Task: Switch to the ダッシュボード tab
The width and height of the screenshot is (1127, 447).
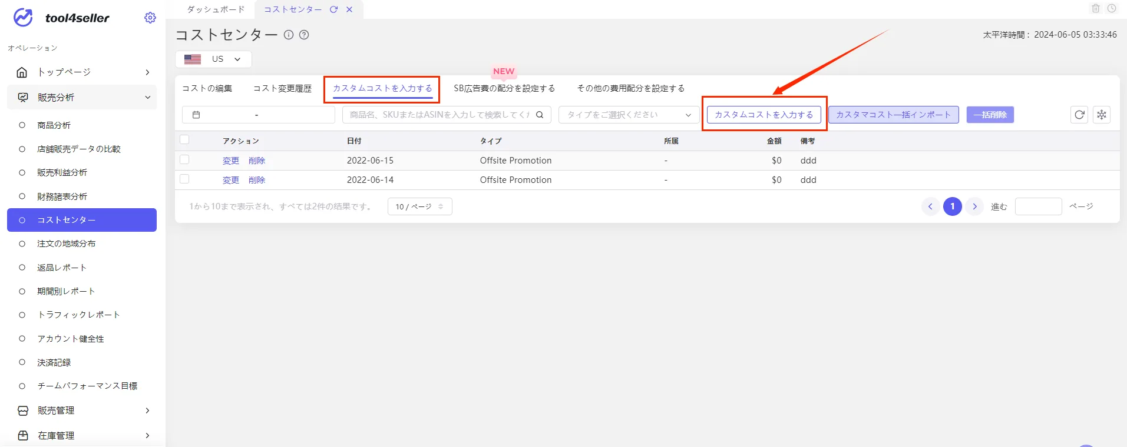Action: [x=216, y=9]
